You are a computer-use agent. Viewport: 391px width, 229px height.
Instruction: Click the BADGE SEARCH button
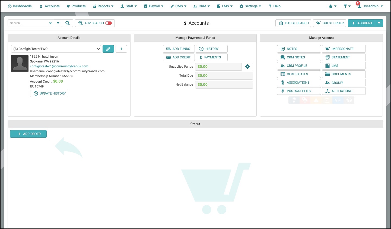(293, 23)
